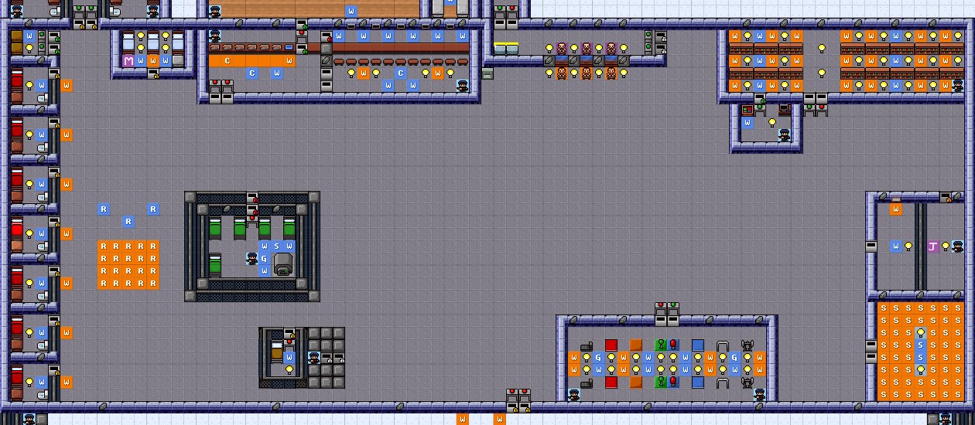Viewport: 975px width, 425px height.
Task: Click the blue W tile on the wooden floor
Action: click(351, 11)
